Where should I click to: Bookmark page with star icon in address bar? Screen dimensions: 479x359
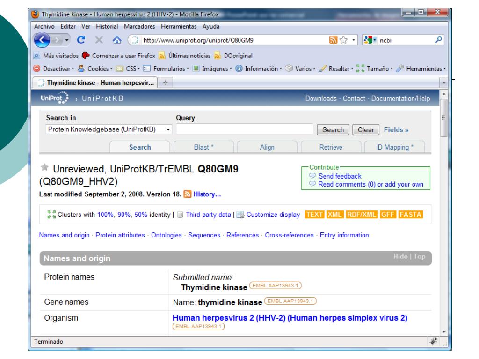(x=342, y=40)
